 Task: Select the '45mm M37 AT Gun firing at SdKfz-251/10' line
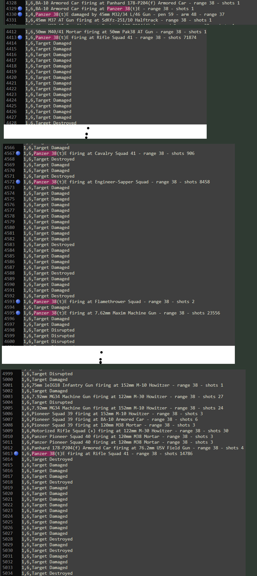(x=118, y=20)
